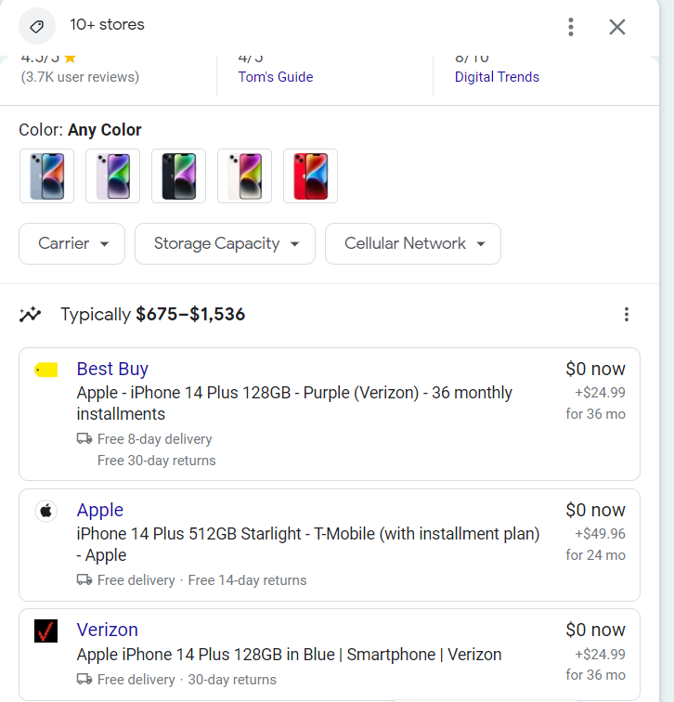Click the Apple logo icon

(46, 511)
